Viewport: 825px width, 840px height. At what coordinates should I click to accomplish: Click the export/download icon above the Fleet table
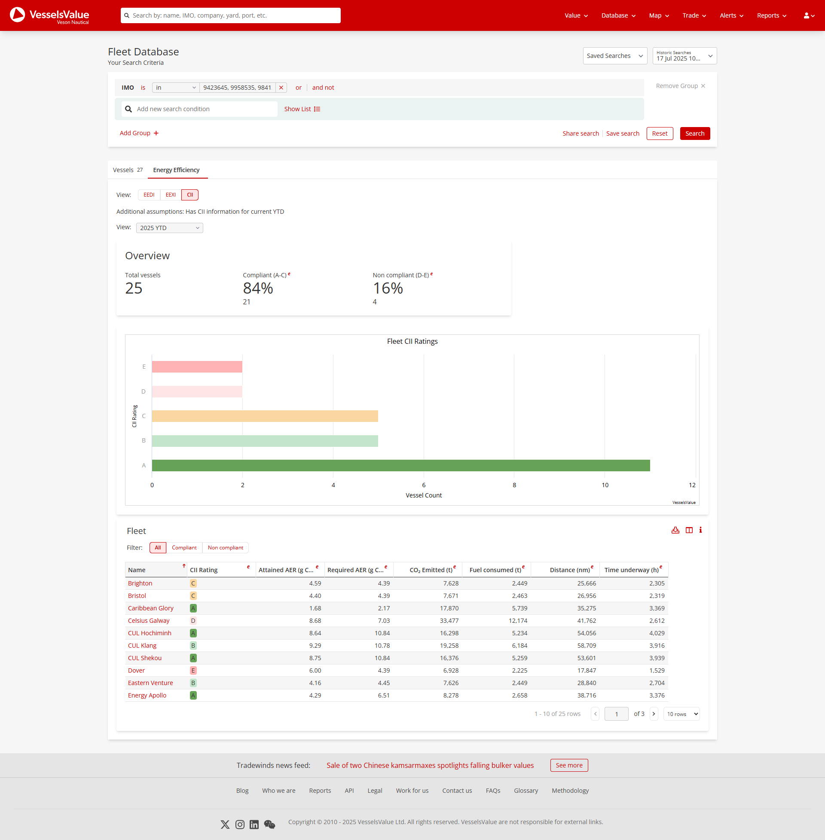[675, 530]
